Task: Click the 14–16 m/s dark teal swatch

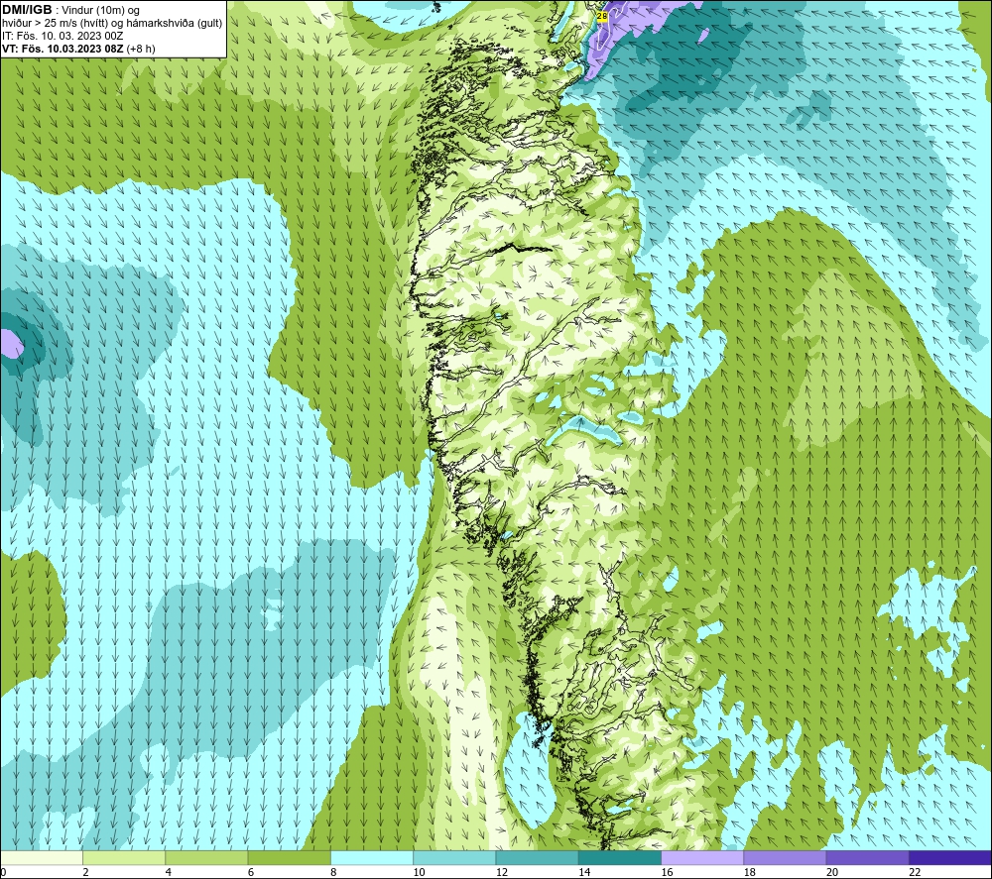Action: coord(620,857)
